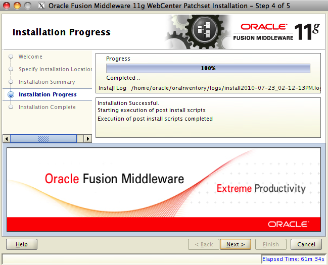Screen dimensions: 328x265
Task: Select the Welcome step in the sidebar
Action: (x=30, y=57)
